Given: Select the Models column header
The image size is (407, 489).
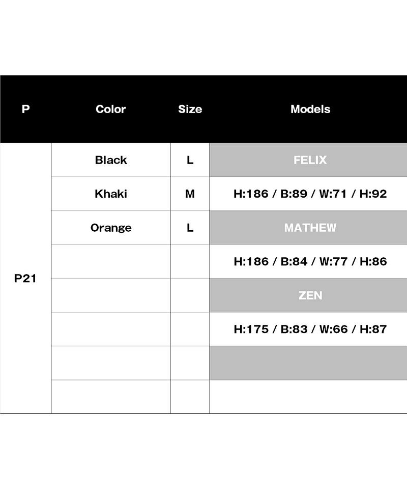Looking at the screenshot, I should point(310,109).
